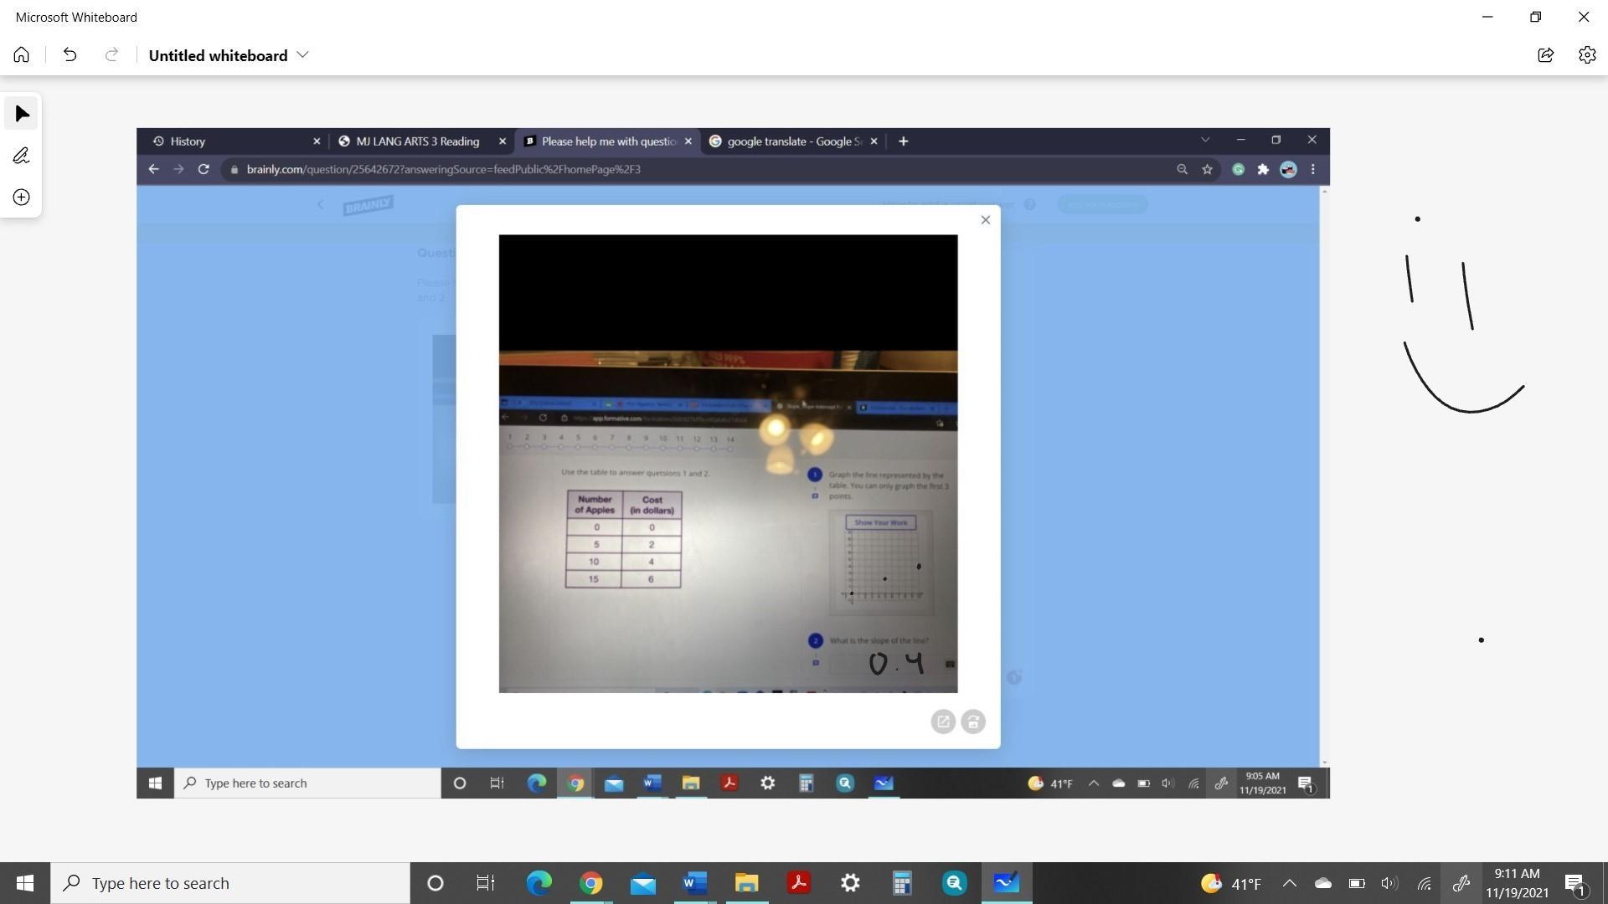Open Whiteboard settings gear

coord(1586,55)
